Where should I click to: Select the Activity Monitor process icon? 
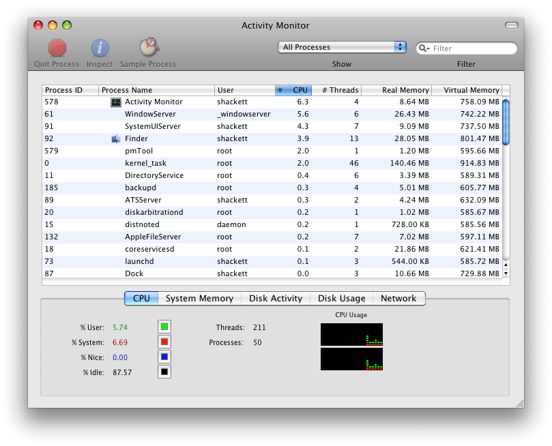tap(115, 102)
